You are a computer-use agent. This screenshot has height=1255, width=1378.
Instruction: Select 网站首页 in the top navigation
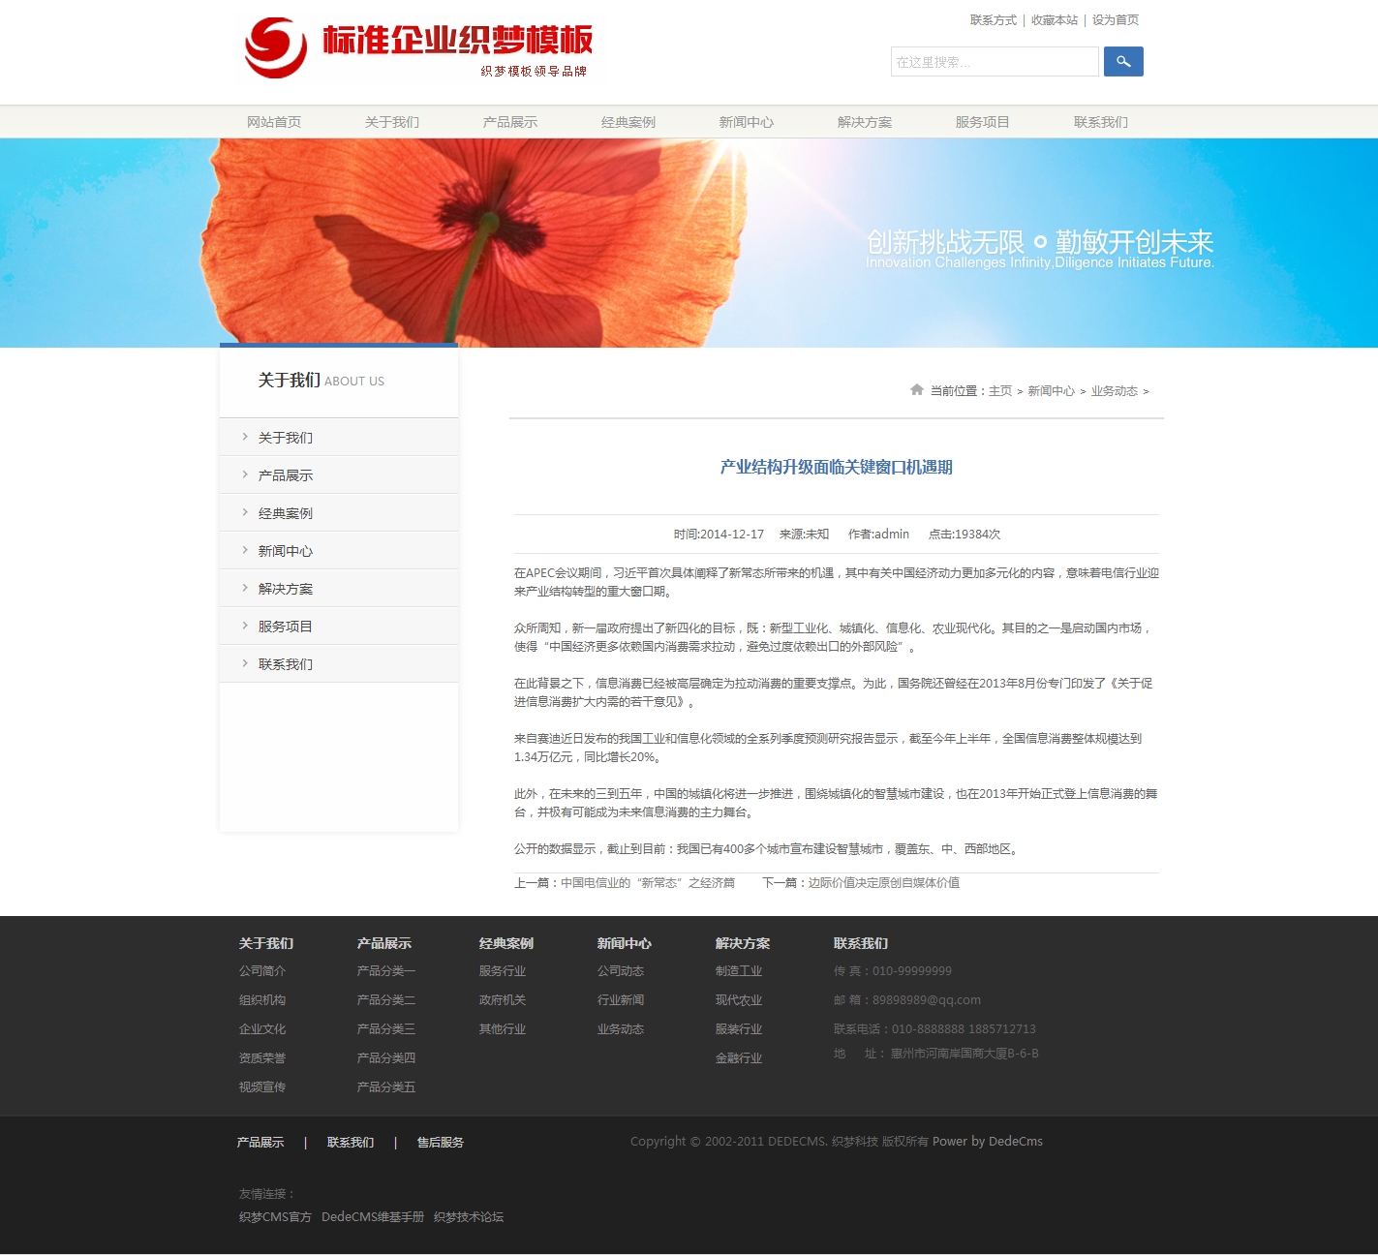[274, 122]
